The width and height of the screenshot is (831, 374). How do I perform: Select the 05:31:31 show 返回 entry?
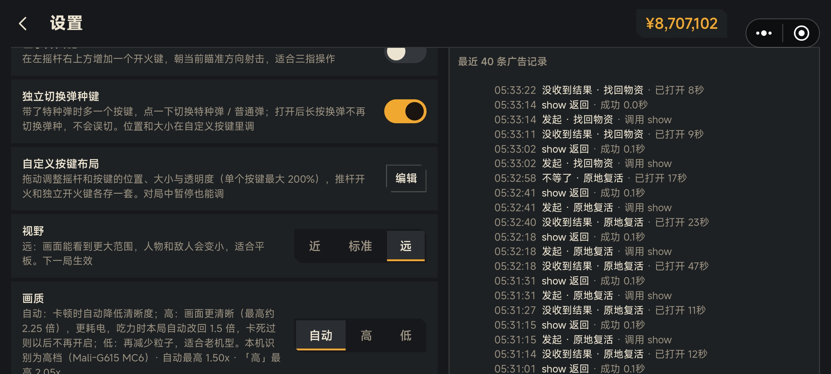pos(570,281)
